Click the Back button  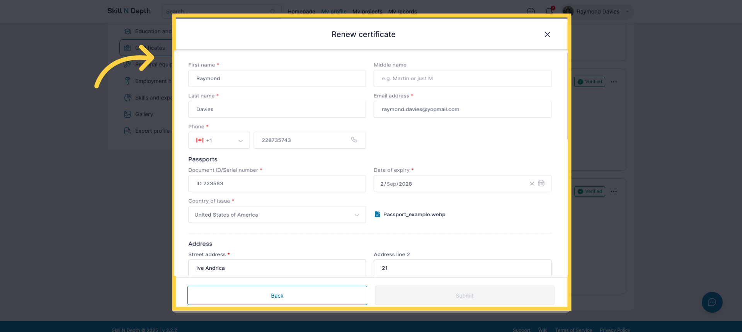point(277,295)
